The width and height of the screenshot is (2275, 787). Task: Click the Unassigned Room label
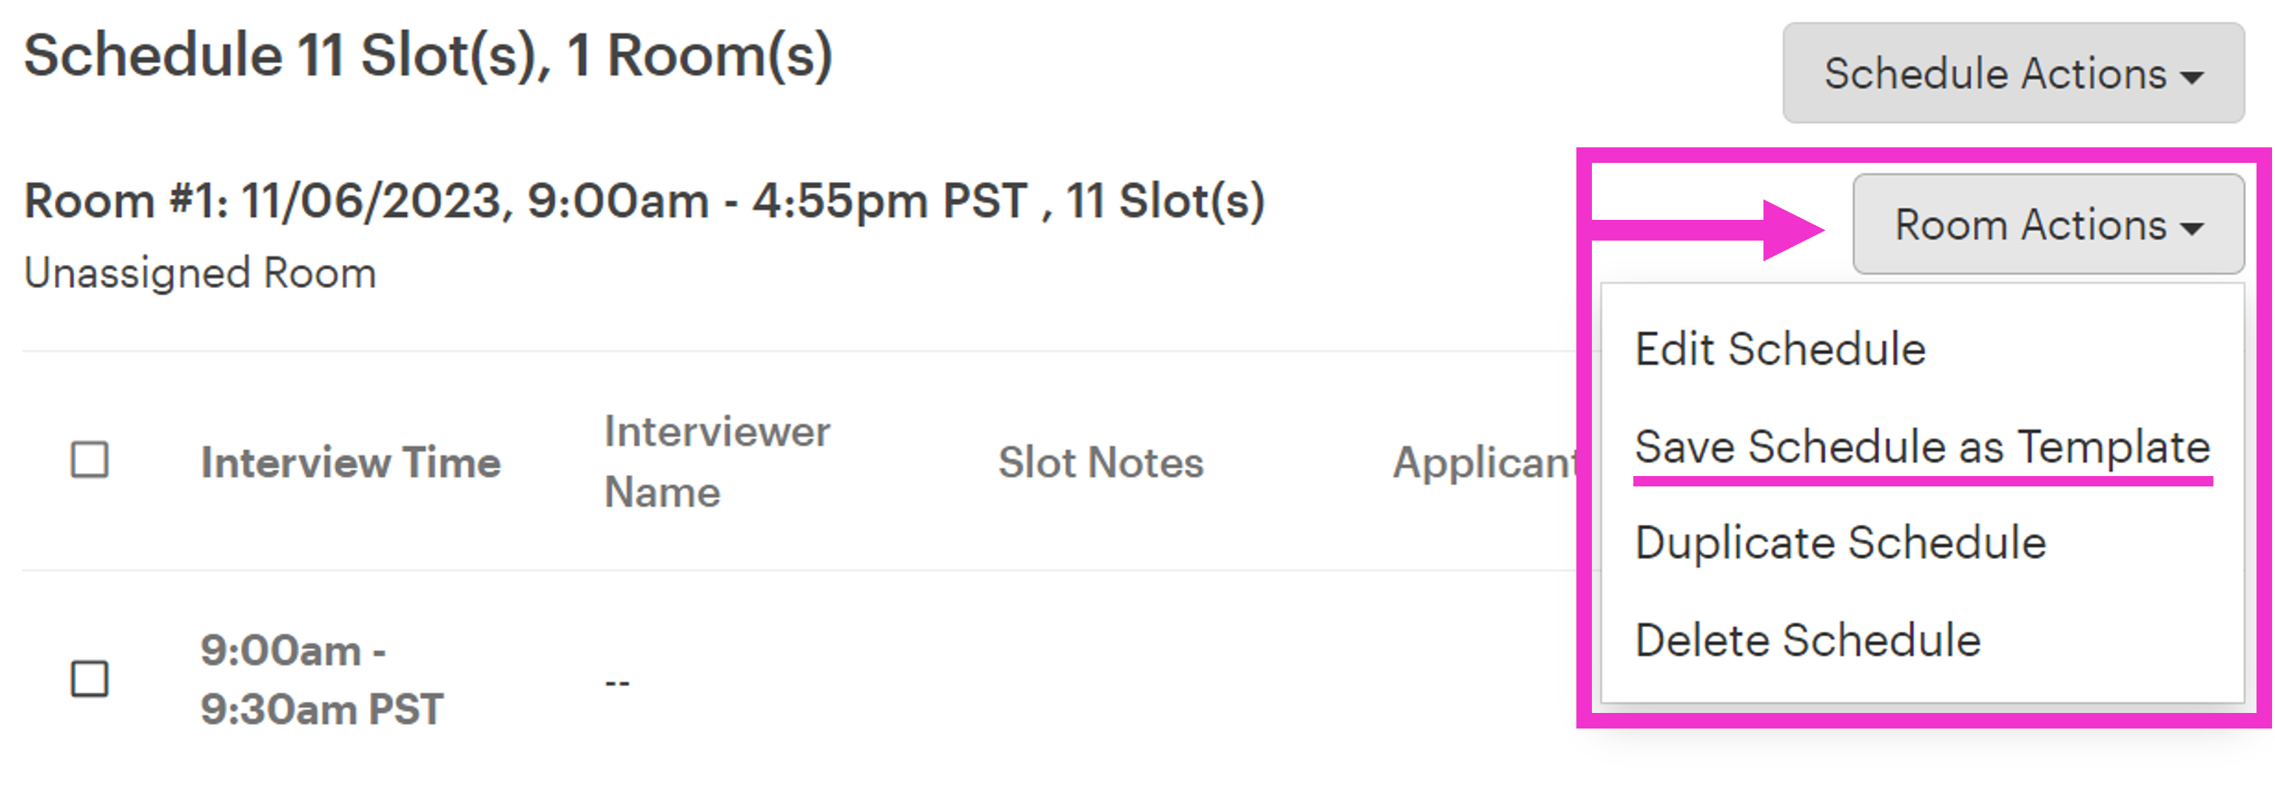tap(201, 273)
